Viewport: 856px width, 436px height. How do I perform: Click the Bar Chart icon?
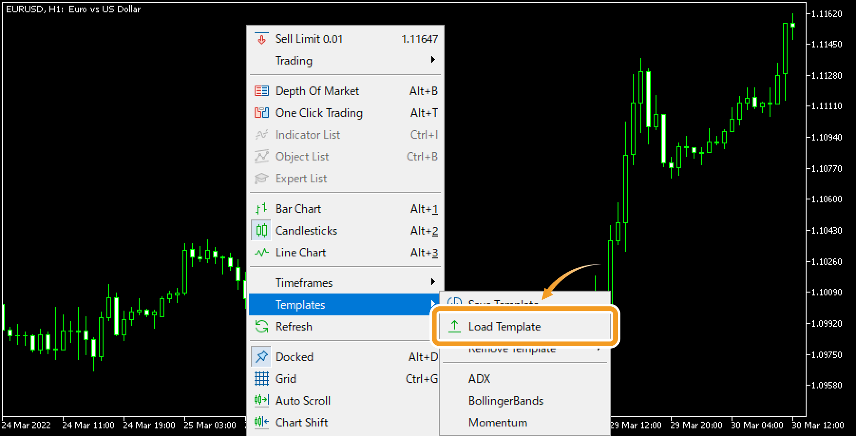261,209
